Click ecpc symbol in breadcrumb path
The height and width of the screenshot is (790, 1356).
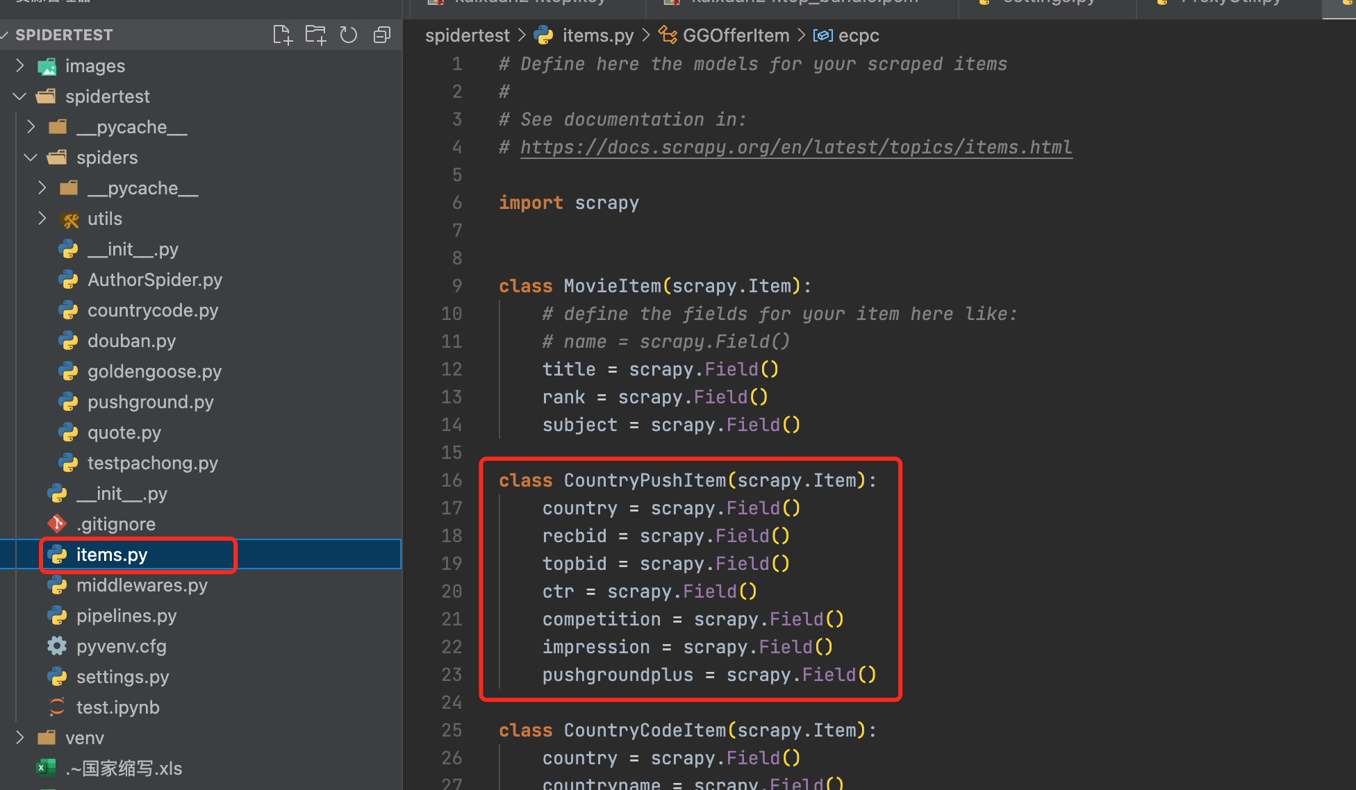tap(858, 35)
